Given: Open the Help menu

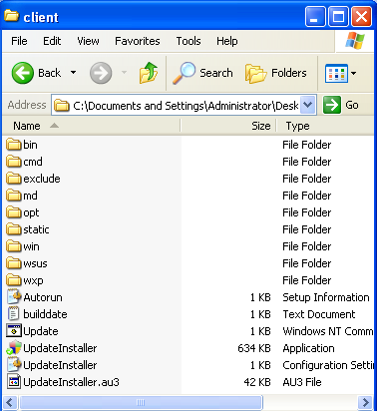Looking at the screenshot, I should point(227,41).
